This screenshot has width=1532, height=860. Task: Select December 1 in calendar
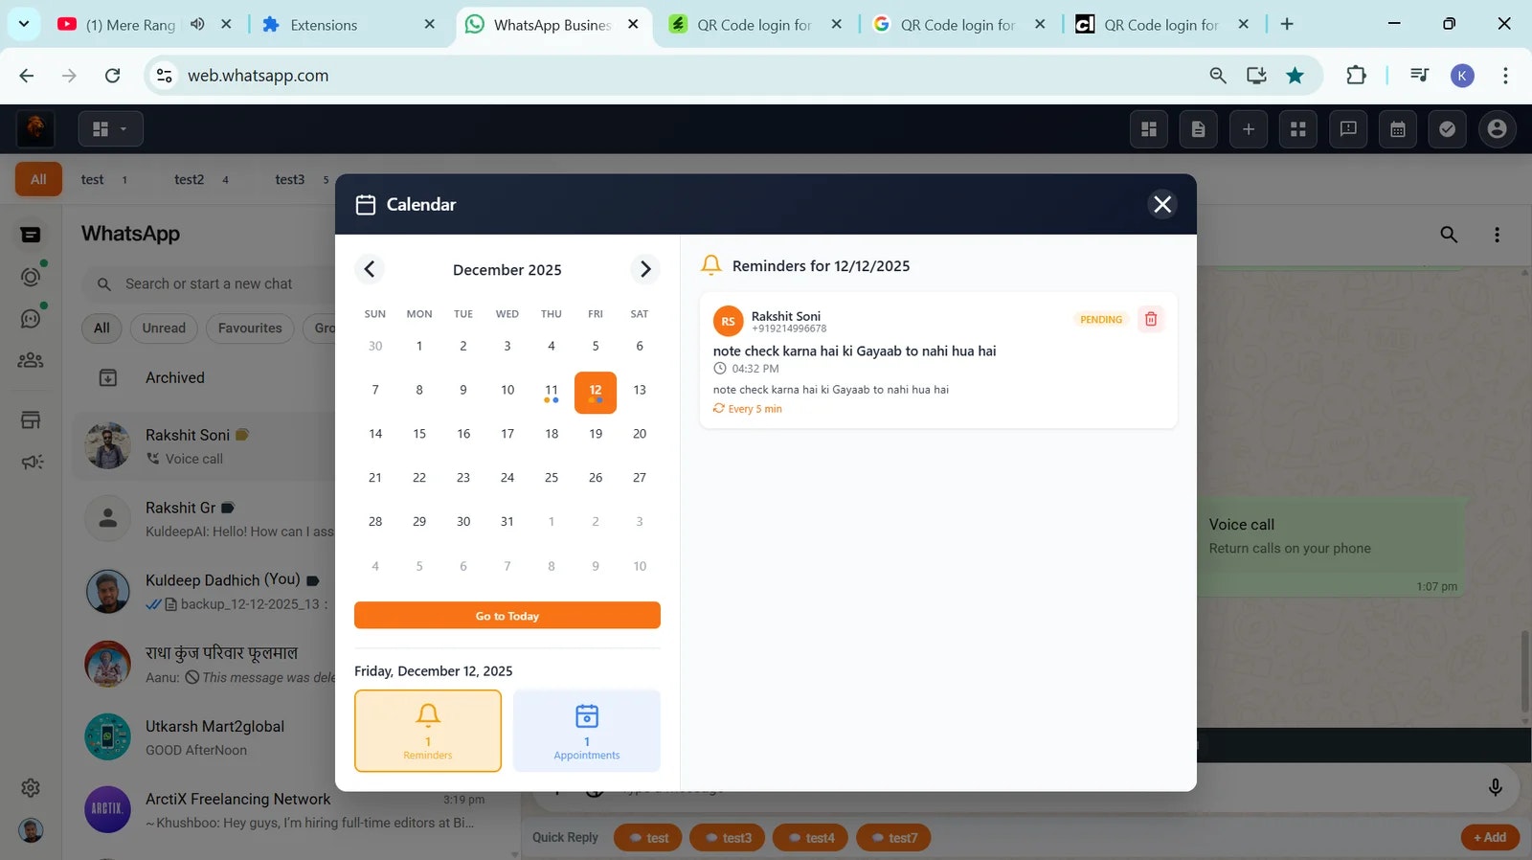click(x=419, y=346)
